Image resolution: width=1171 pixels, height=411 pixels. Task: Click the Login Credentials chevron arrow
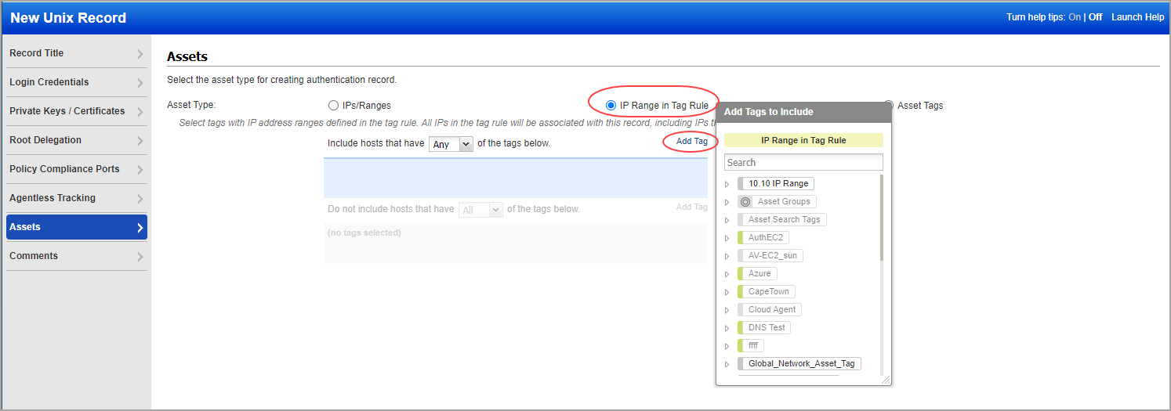(140, 83)
